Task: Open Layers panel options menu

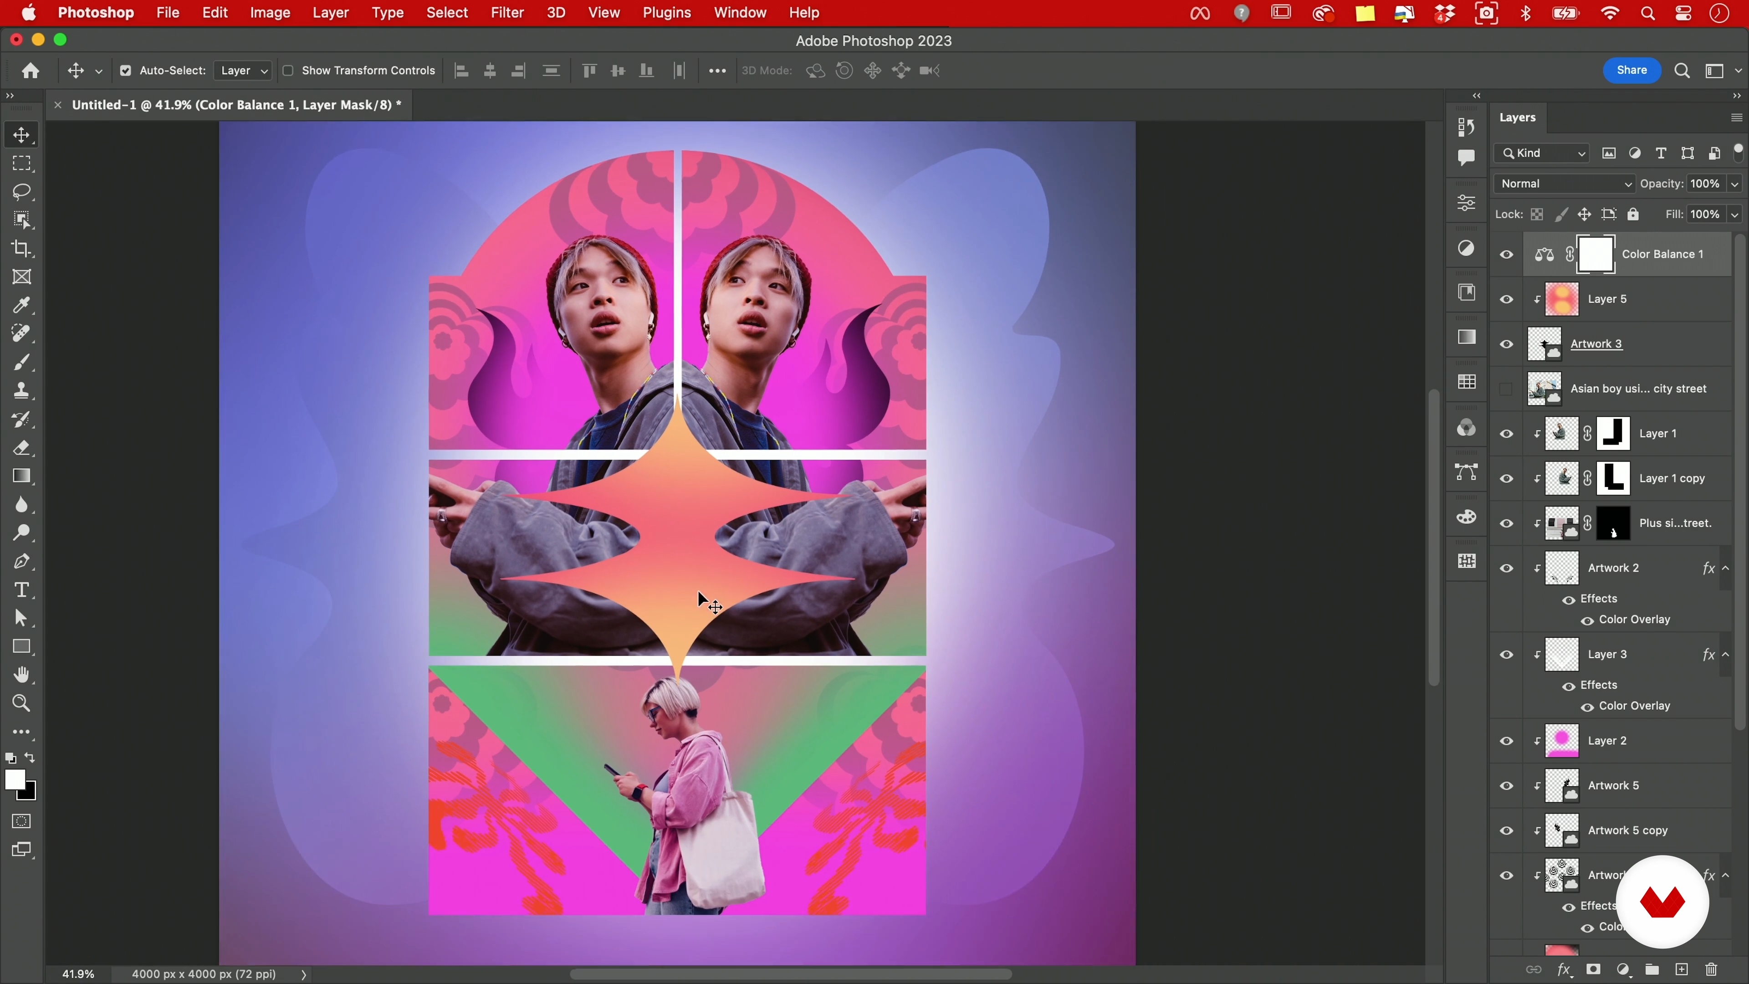Action: tap(1736, 118)
